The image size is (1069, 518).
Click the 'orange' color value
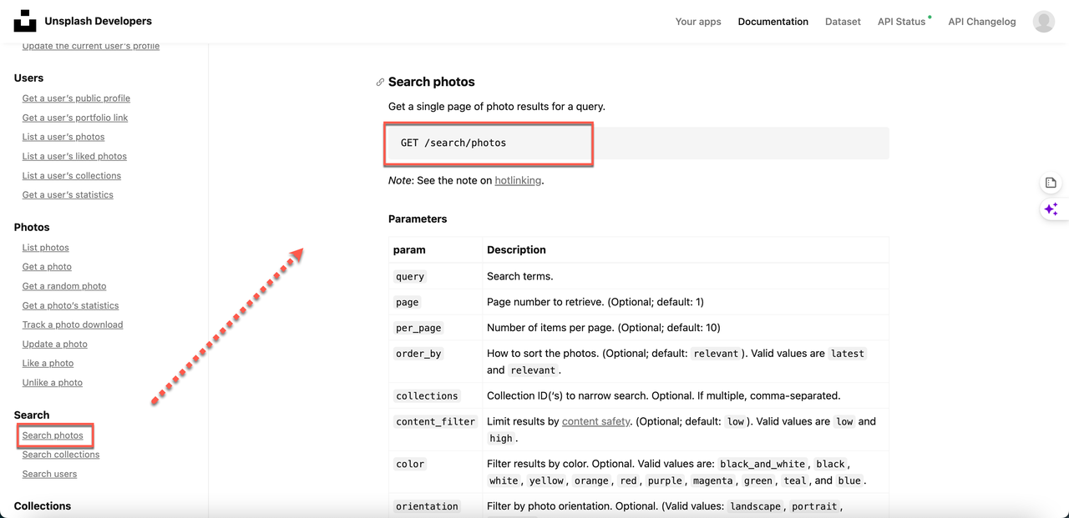591,481
